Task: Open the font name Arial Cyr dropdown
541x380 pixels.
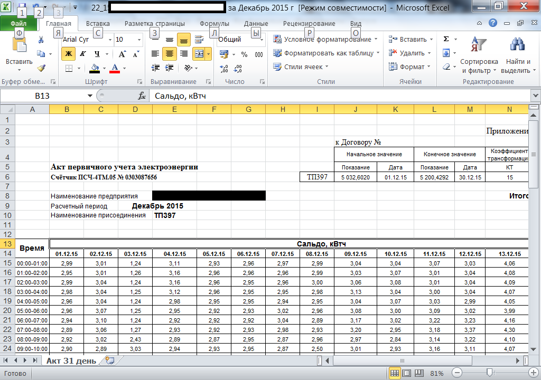Action: click(110, 40)
